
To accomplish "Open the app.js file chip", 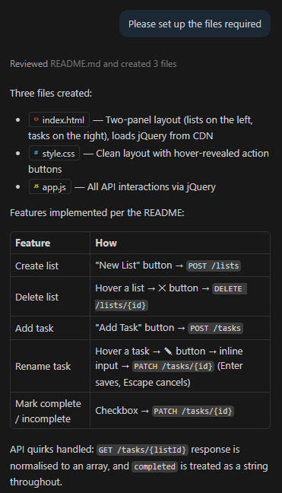I will [x=50, y=186].
